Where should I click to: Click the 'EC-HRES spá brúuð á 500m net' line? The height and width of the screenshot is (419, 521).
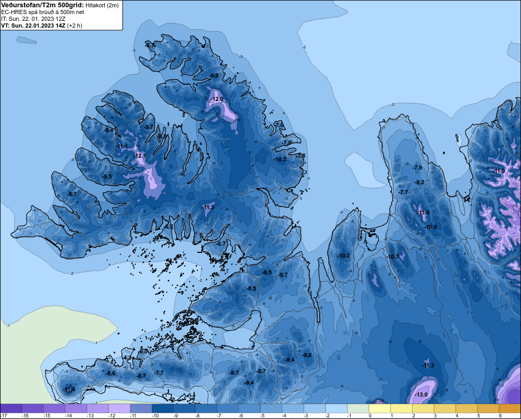43,12
